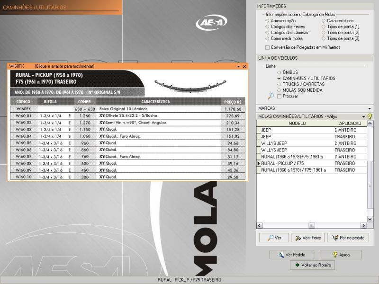The height and width of the screenshot is (284, 379).
Task: Click the AESA logo at top
Action: coord(211,23)
